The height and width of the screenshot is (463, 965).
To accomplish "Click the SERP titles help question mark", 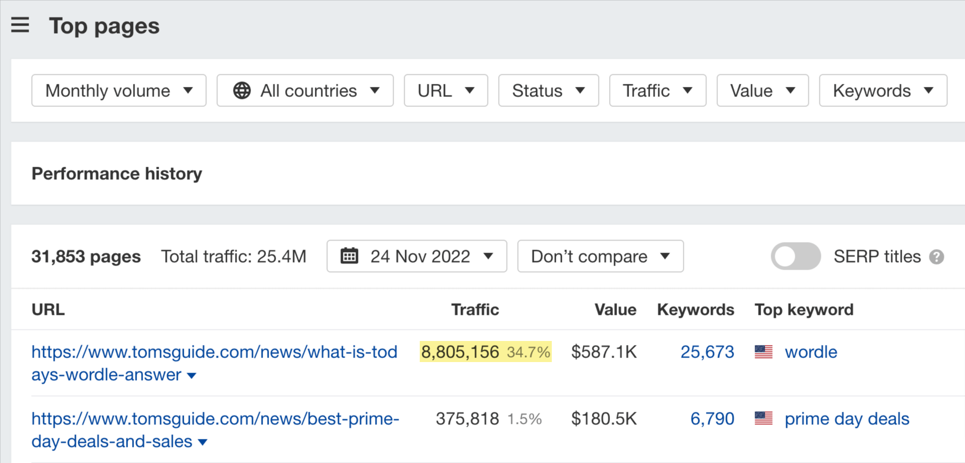I will click(x=937, y=257).
